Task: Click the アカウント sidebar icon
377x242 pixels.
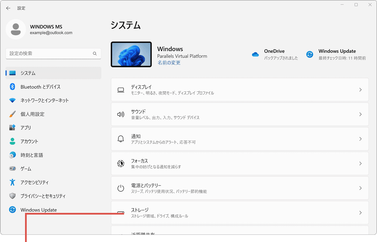Action: point(13,141)
